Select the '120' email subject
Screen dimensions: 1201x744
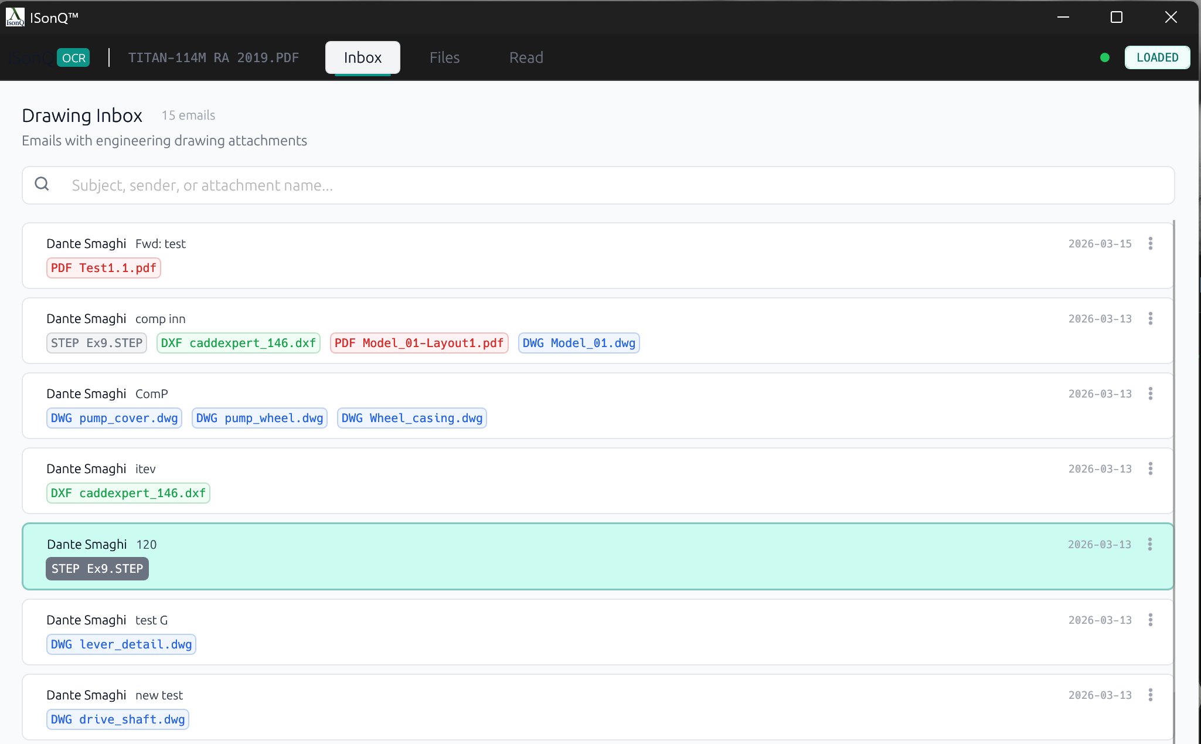pos(147,544)
